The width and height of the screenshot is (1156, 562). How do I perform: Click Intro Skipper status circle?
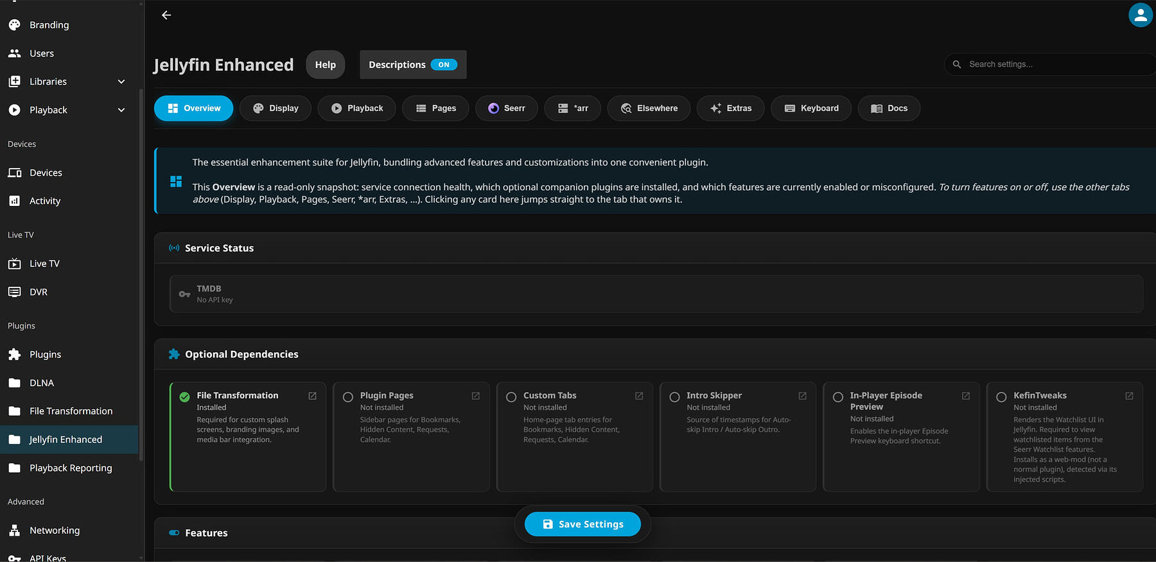[x=674, y=397]
